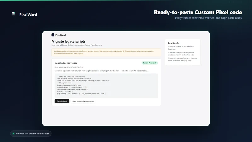Click the 'How it works' heading
The width and height of the screenshot is (252, 142).
174,43
